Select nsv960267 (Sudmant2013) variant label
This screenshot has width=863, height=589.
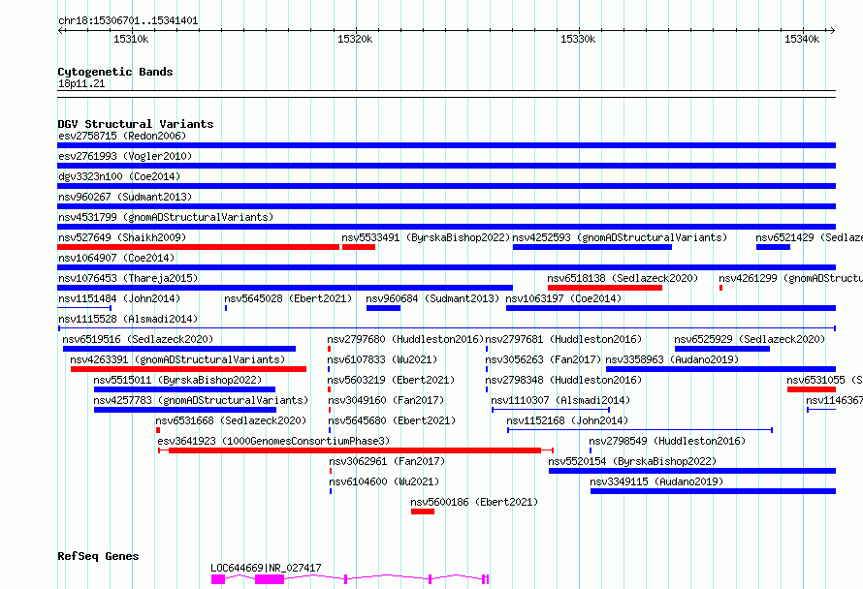click(x=125, y=197)
